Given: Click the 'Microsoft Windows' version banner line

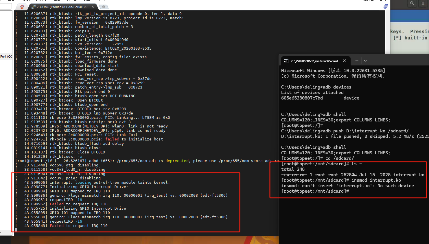Looking at the screenshot, I should click(333, 71).
